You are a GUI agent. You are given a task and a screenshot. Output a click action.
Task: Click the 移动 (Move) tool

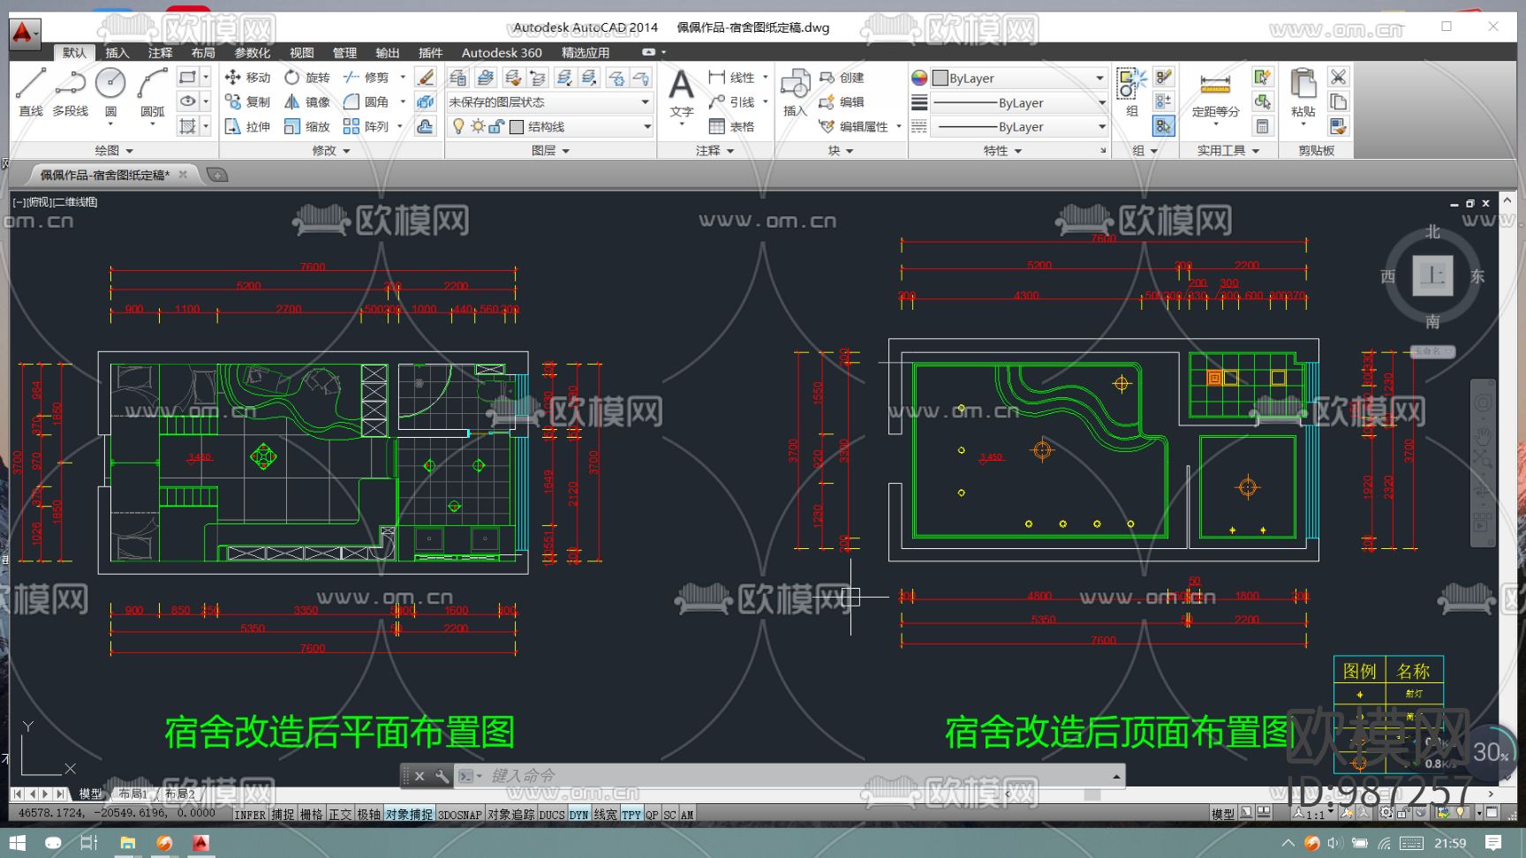click(247, 78)
